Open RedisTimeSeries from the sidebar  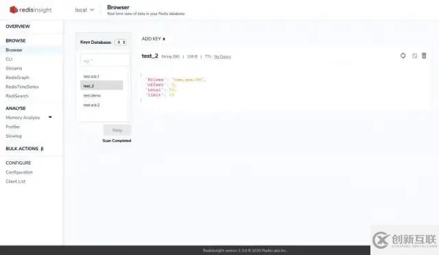[22, 87]
